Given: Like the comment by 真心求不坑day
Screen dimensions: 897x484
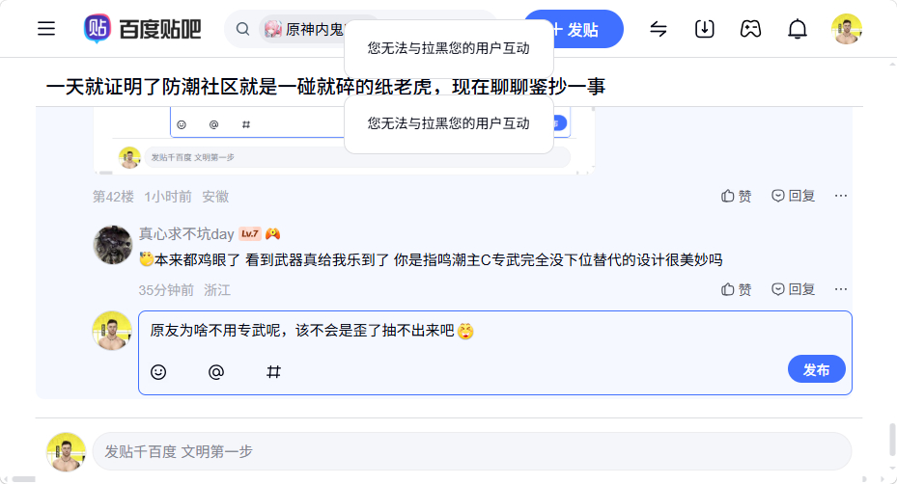Looking at the screenshot, I should click(x=736, y=289).
